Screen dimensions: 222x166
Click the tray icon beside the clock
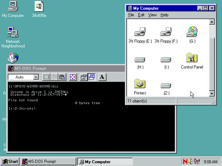click(x=197, y=162)
